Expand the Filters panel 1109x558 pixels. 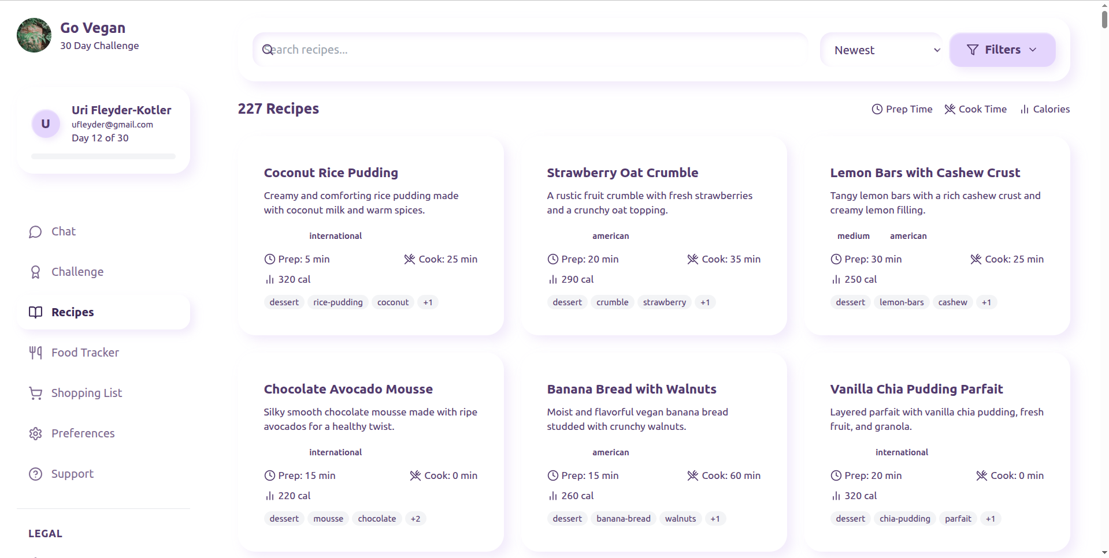(1002, 50)
